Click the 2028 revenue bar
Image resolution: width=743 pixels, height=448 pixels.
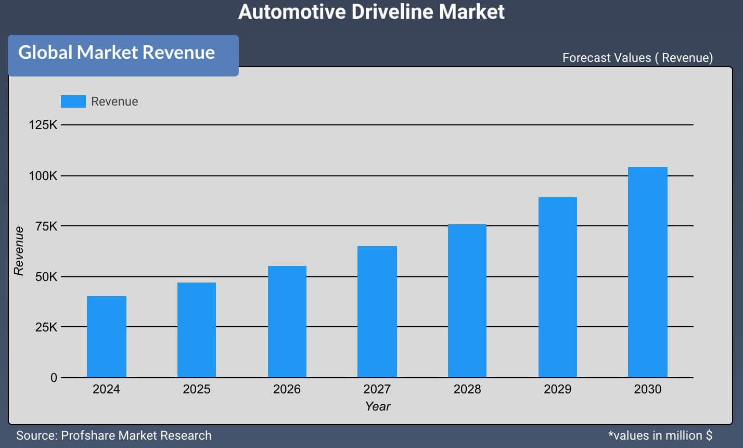[x=467, y=301]
